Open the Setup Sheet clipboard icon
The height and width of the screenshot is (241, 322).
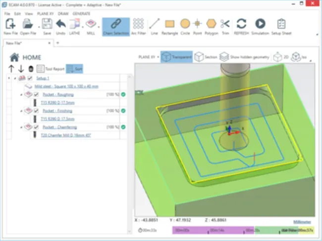tap(281, 24)
